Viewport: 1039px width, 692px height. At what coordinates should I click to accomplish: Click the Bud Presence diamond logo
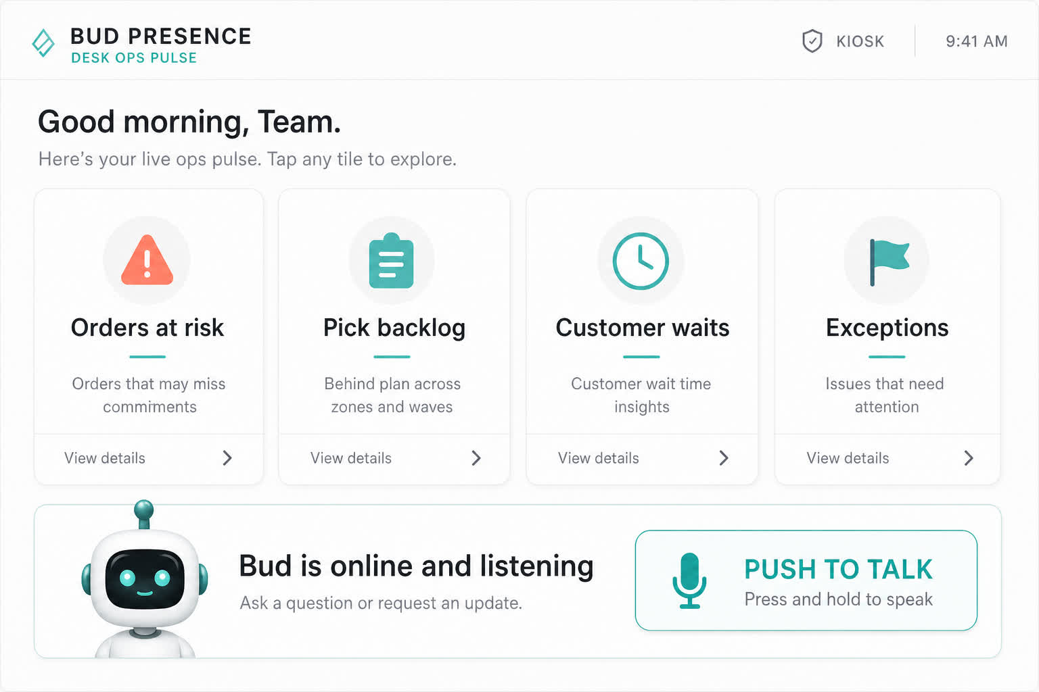tap(43, 43)
